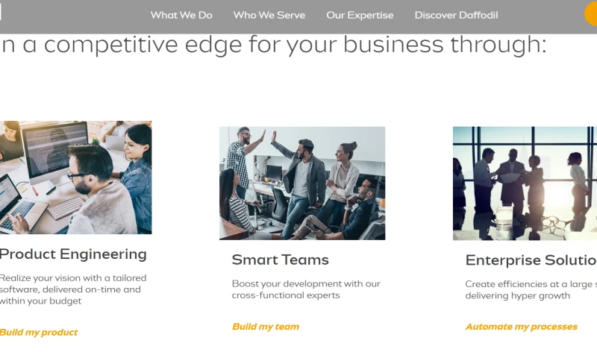Screen dimensions: 597x358
Task: Follow the Build my product link
Action: point(39,333)
